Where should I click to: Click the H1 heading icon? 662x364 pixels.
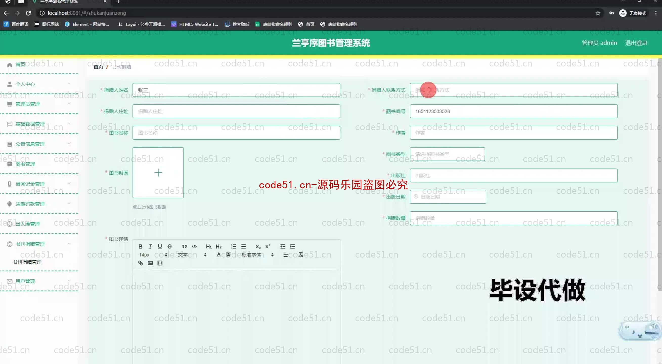[x=208, y=246]
